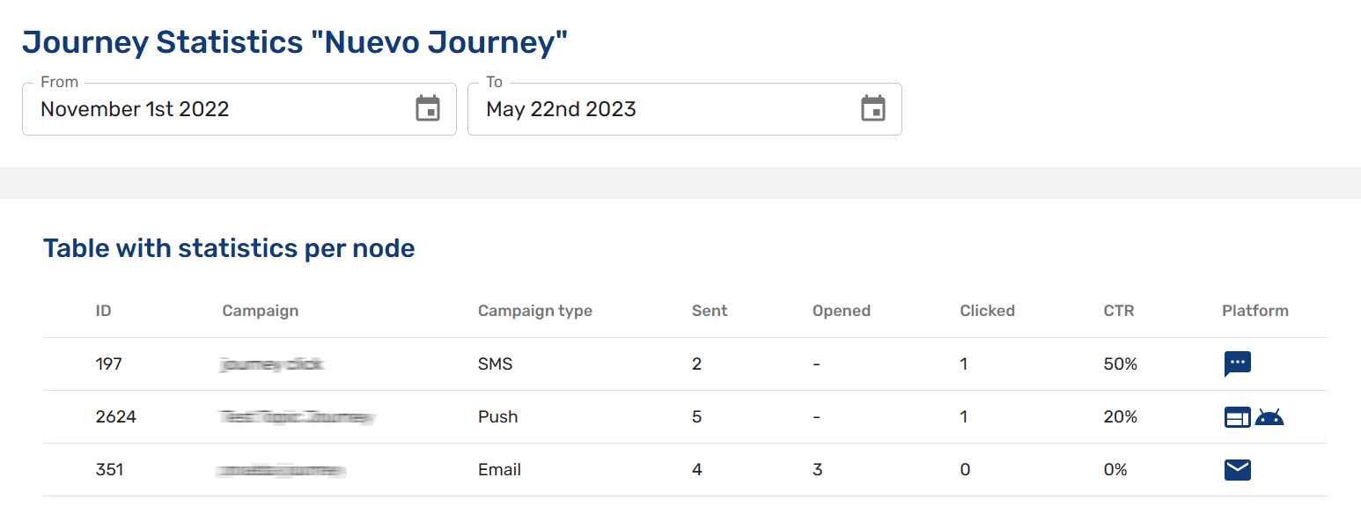
Task: Click the SMS platform chat bubble icon
Action: tap(1237, 364)
